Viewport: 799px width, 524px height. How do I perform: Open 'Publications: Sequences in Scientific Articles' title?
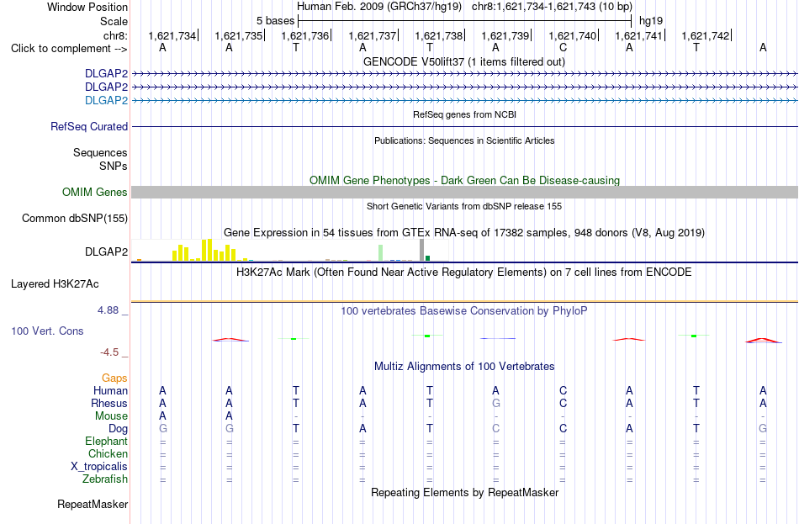click(x=464, y=140)
